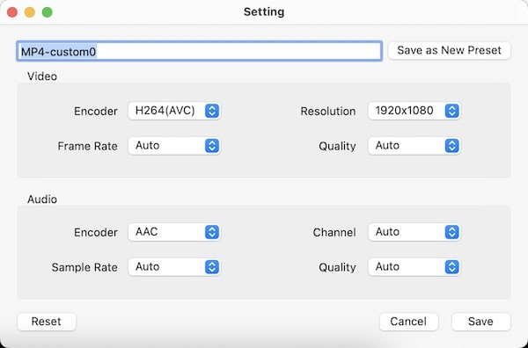Close the Setting window with red button

pyautogui.click(x=12, y=12)
